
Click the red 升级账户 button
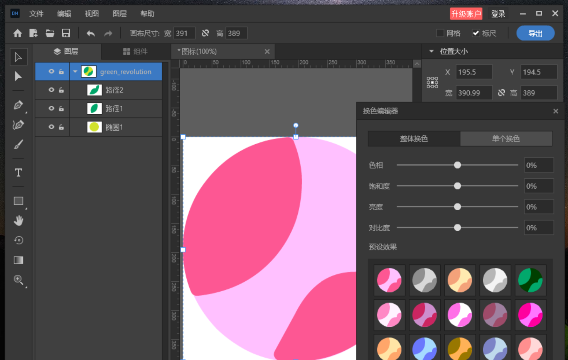466,14
